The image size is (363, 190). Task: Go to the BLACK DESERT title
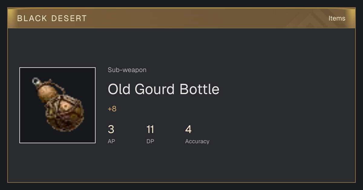click(x=52, y=18)
